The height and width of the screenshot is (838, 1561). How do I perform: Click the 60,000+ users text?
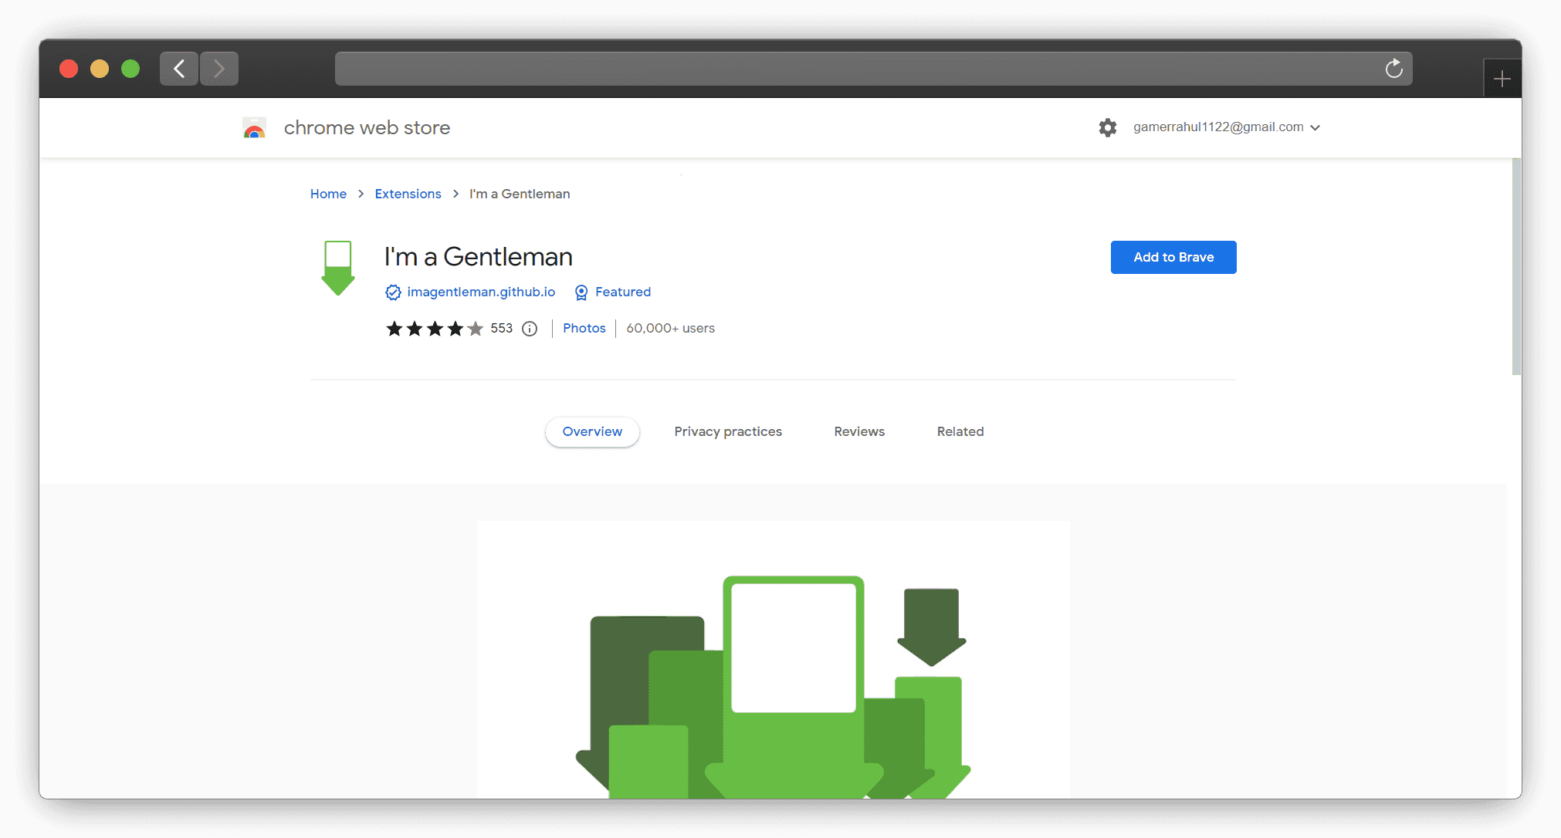coord(670,328)
